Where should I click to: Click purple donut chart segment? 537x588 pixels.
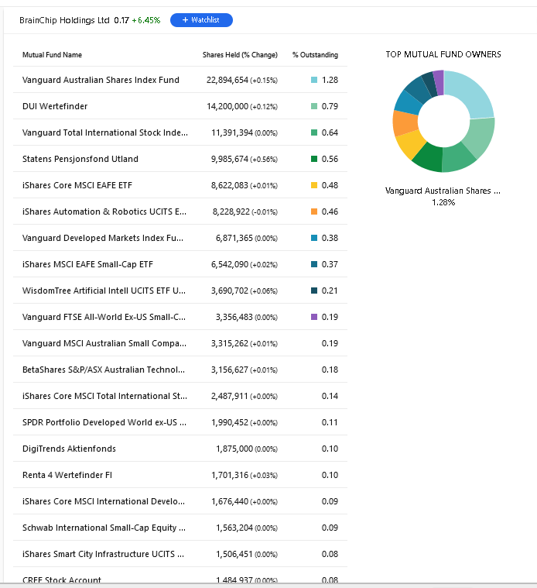pyautogui.click(x=439, y=82)
